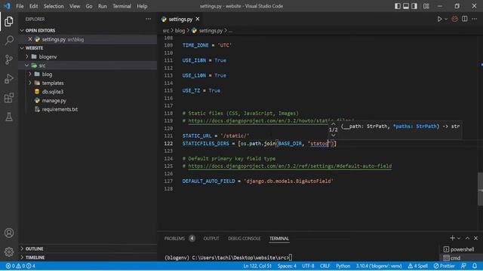
Task: Open the Manage gear menu
Action: coord(9,252)
